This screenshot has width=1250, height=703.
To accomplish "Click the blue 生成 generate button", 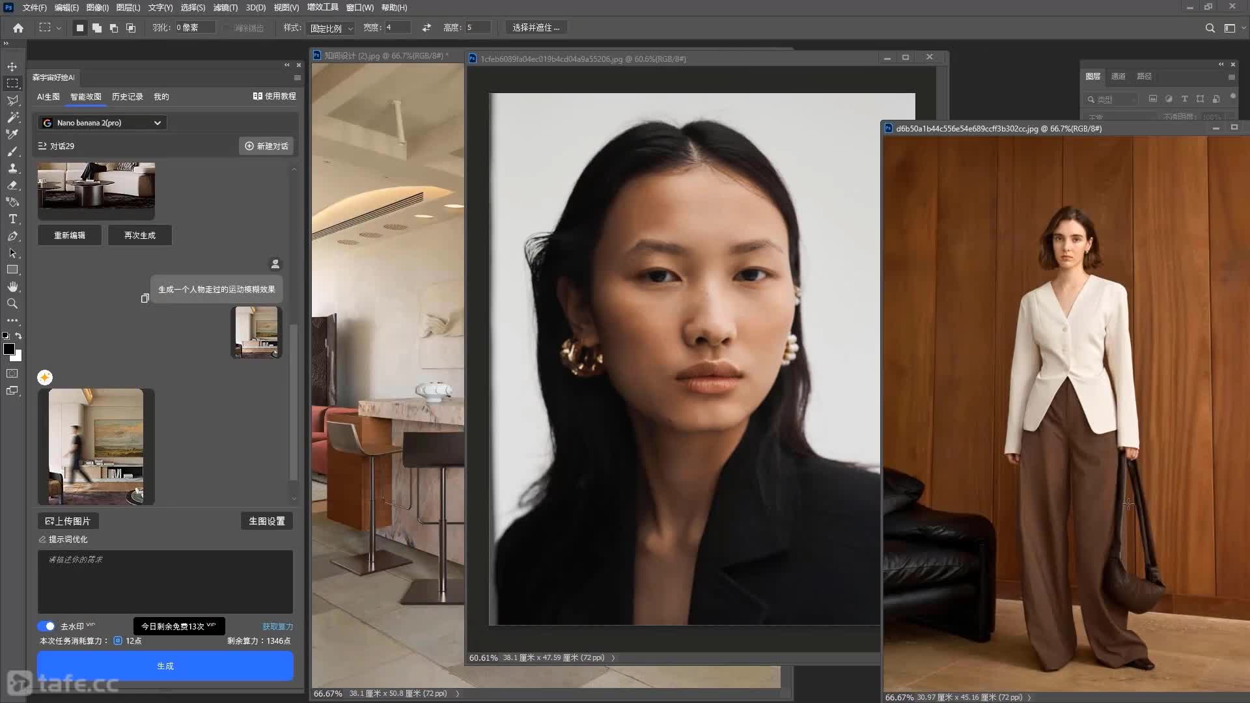I will coord(165,666).
